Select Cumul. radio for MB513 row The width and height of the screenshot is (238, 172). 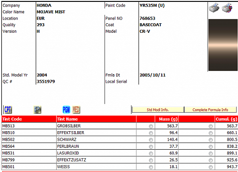pyautogui.click(x=211, y=126)
